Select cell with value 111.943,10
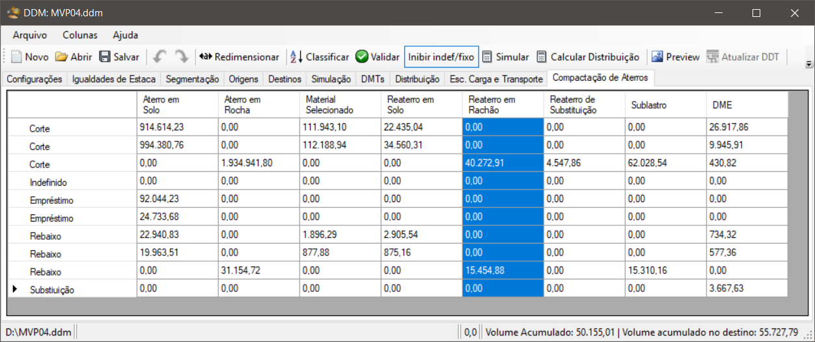Screen dimensions: 815x342 pos(340,127)
